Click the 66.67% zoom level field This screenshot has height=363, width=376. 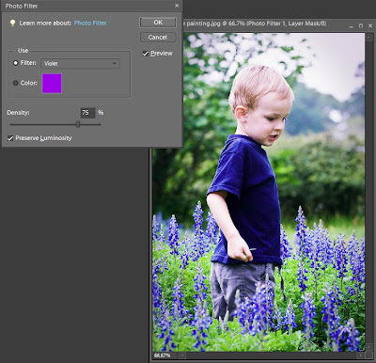click(163, 355)
